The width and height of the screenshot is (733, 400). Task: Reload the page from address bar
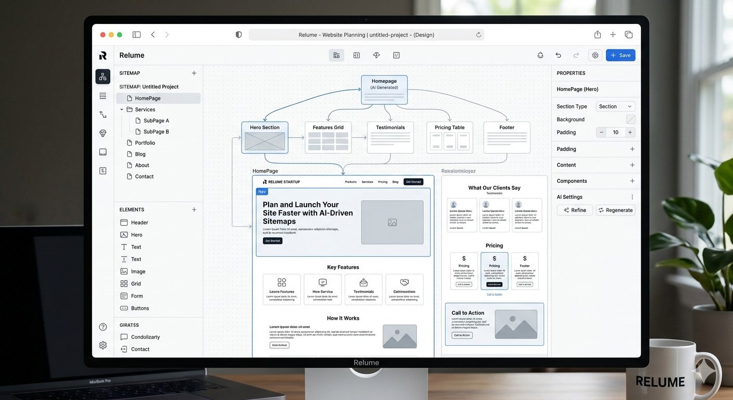478,35
